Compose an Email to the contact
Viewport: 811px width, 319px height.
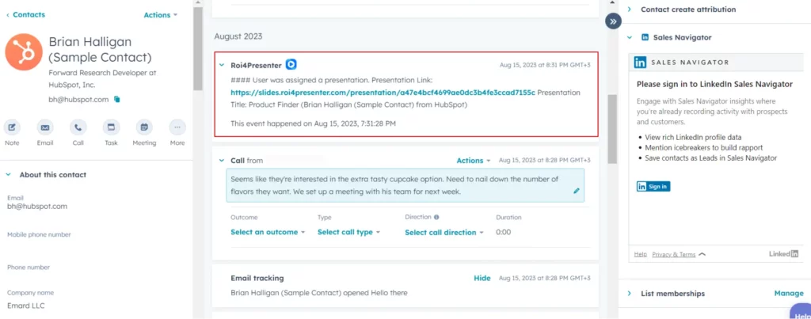pos(45,127)
